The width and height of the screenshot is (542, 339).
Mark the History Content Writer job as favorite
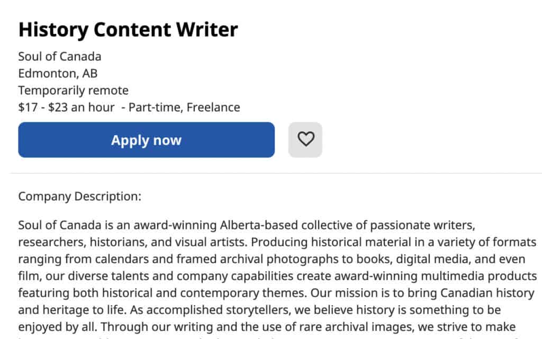(x=305, y=139)
